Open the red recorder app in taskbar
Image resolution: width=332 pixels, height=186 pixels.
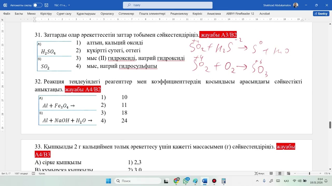click(214, 181)
